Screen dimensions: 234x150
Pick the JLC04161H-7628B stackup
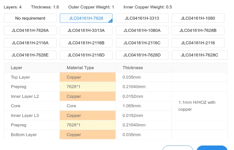(198, 30)
